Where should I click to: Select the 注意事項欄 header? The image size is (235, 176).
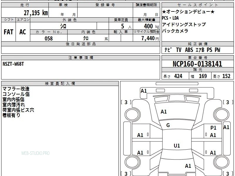pos(80,57)
